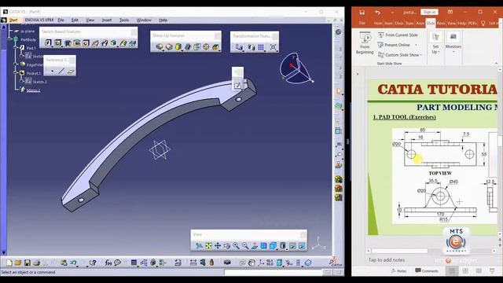Toggle Fly Mode on the View toolbar
The width and height of the screenshot is (503, 283).
(199, 246)
